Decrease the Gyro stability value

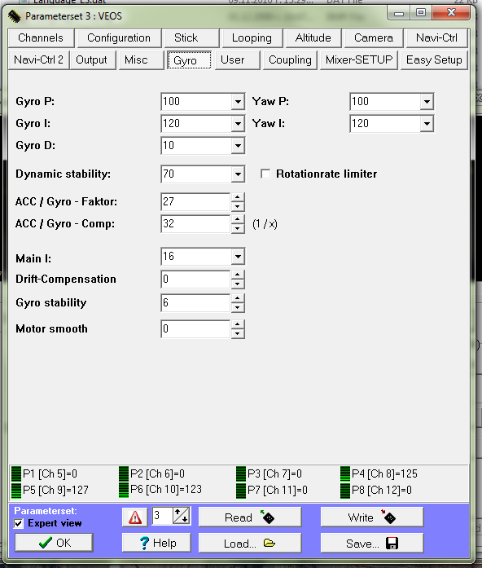click(x=238, y=307)
